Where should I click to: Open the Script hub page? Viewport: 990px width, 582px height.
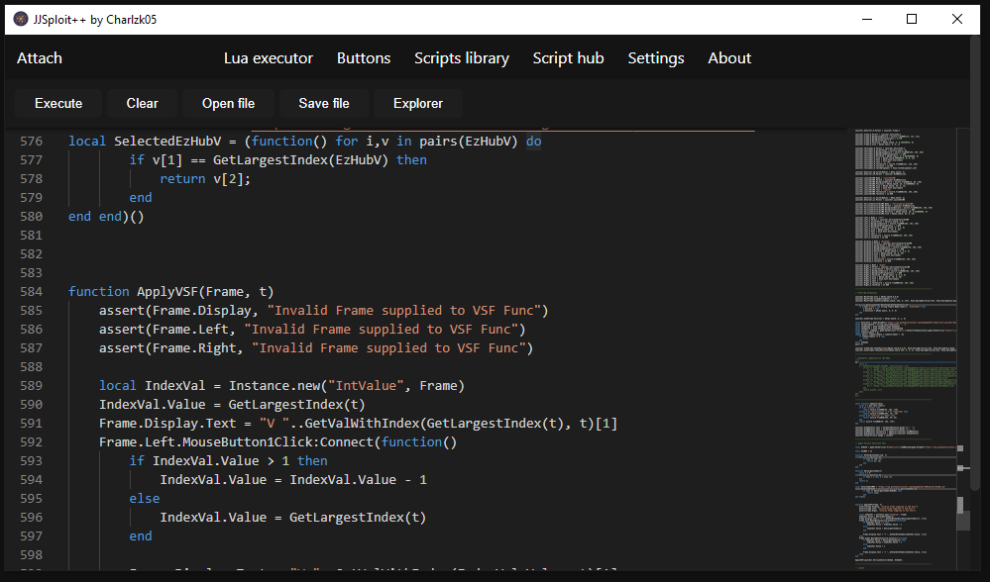[568, 58]
